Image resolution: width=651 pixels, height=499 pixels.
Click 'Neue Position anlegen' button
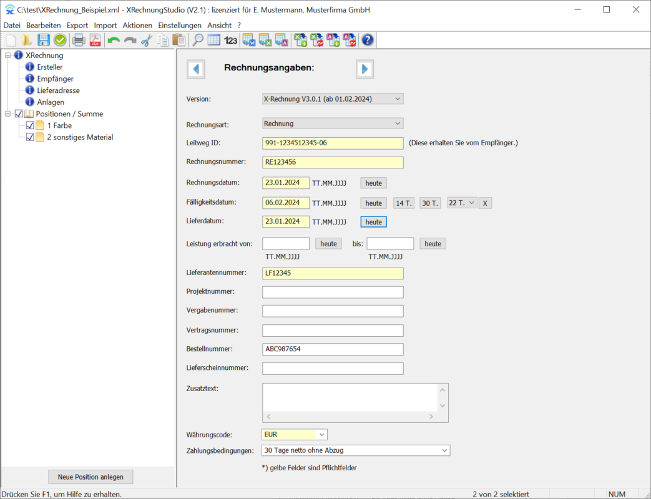coord(91,477)
